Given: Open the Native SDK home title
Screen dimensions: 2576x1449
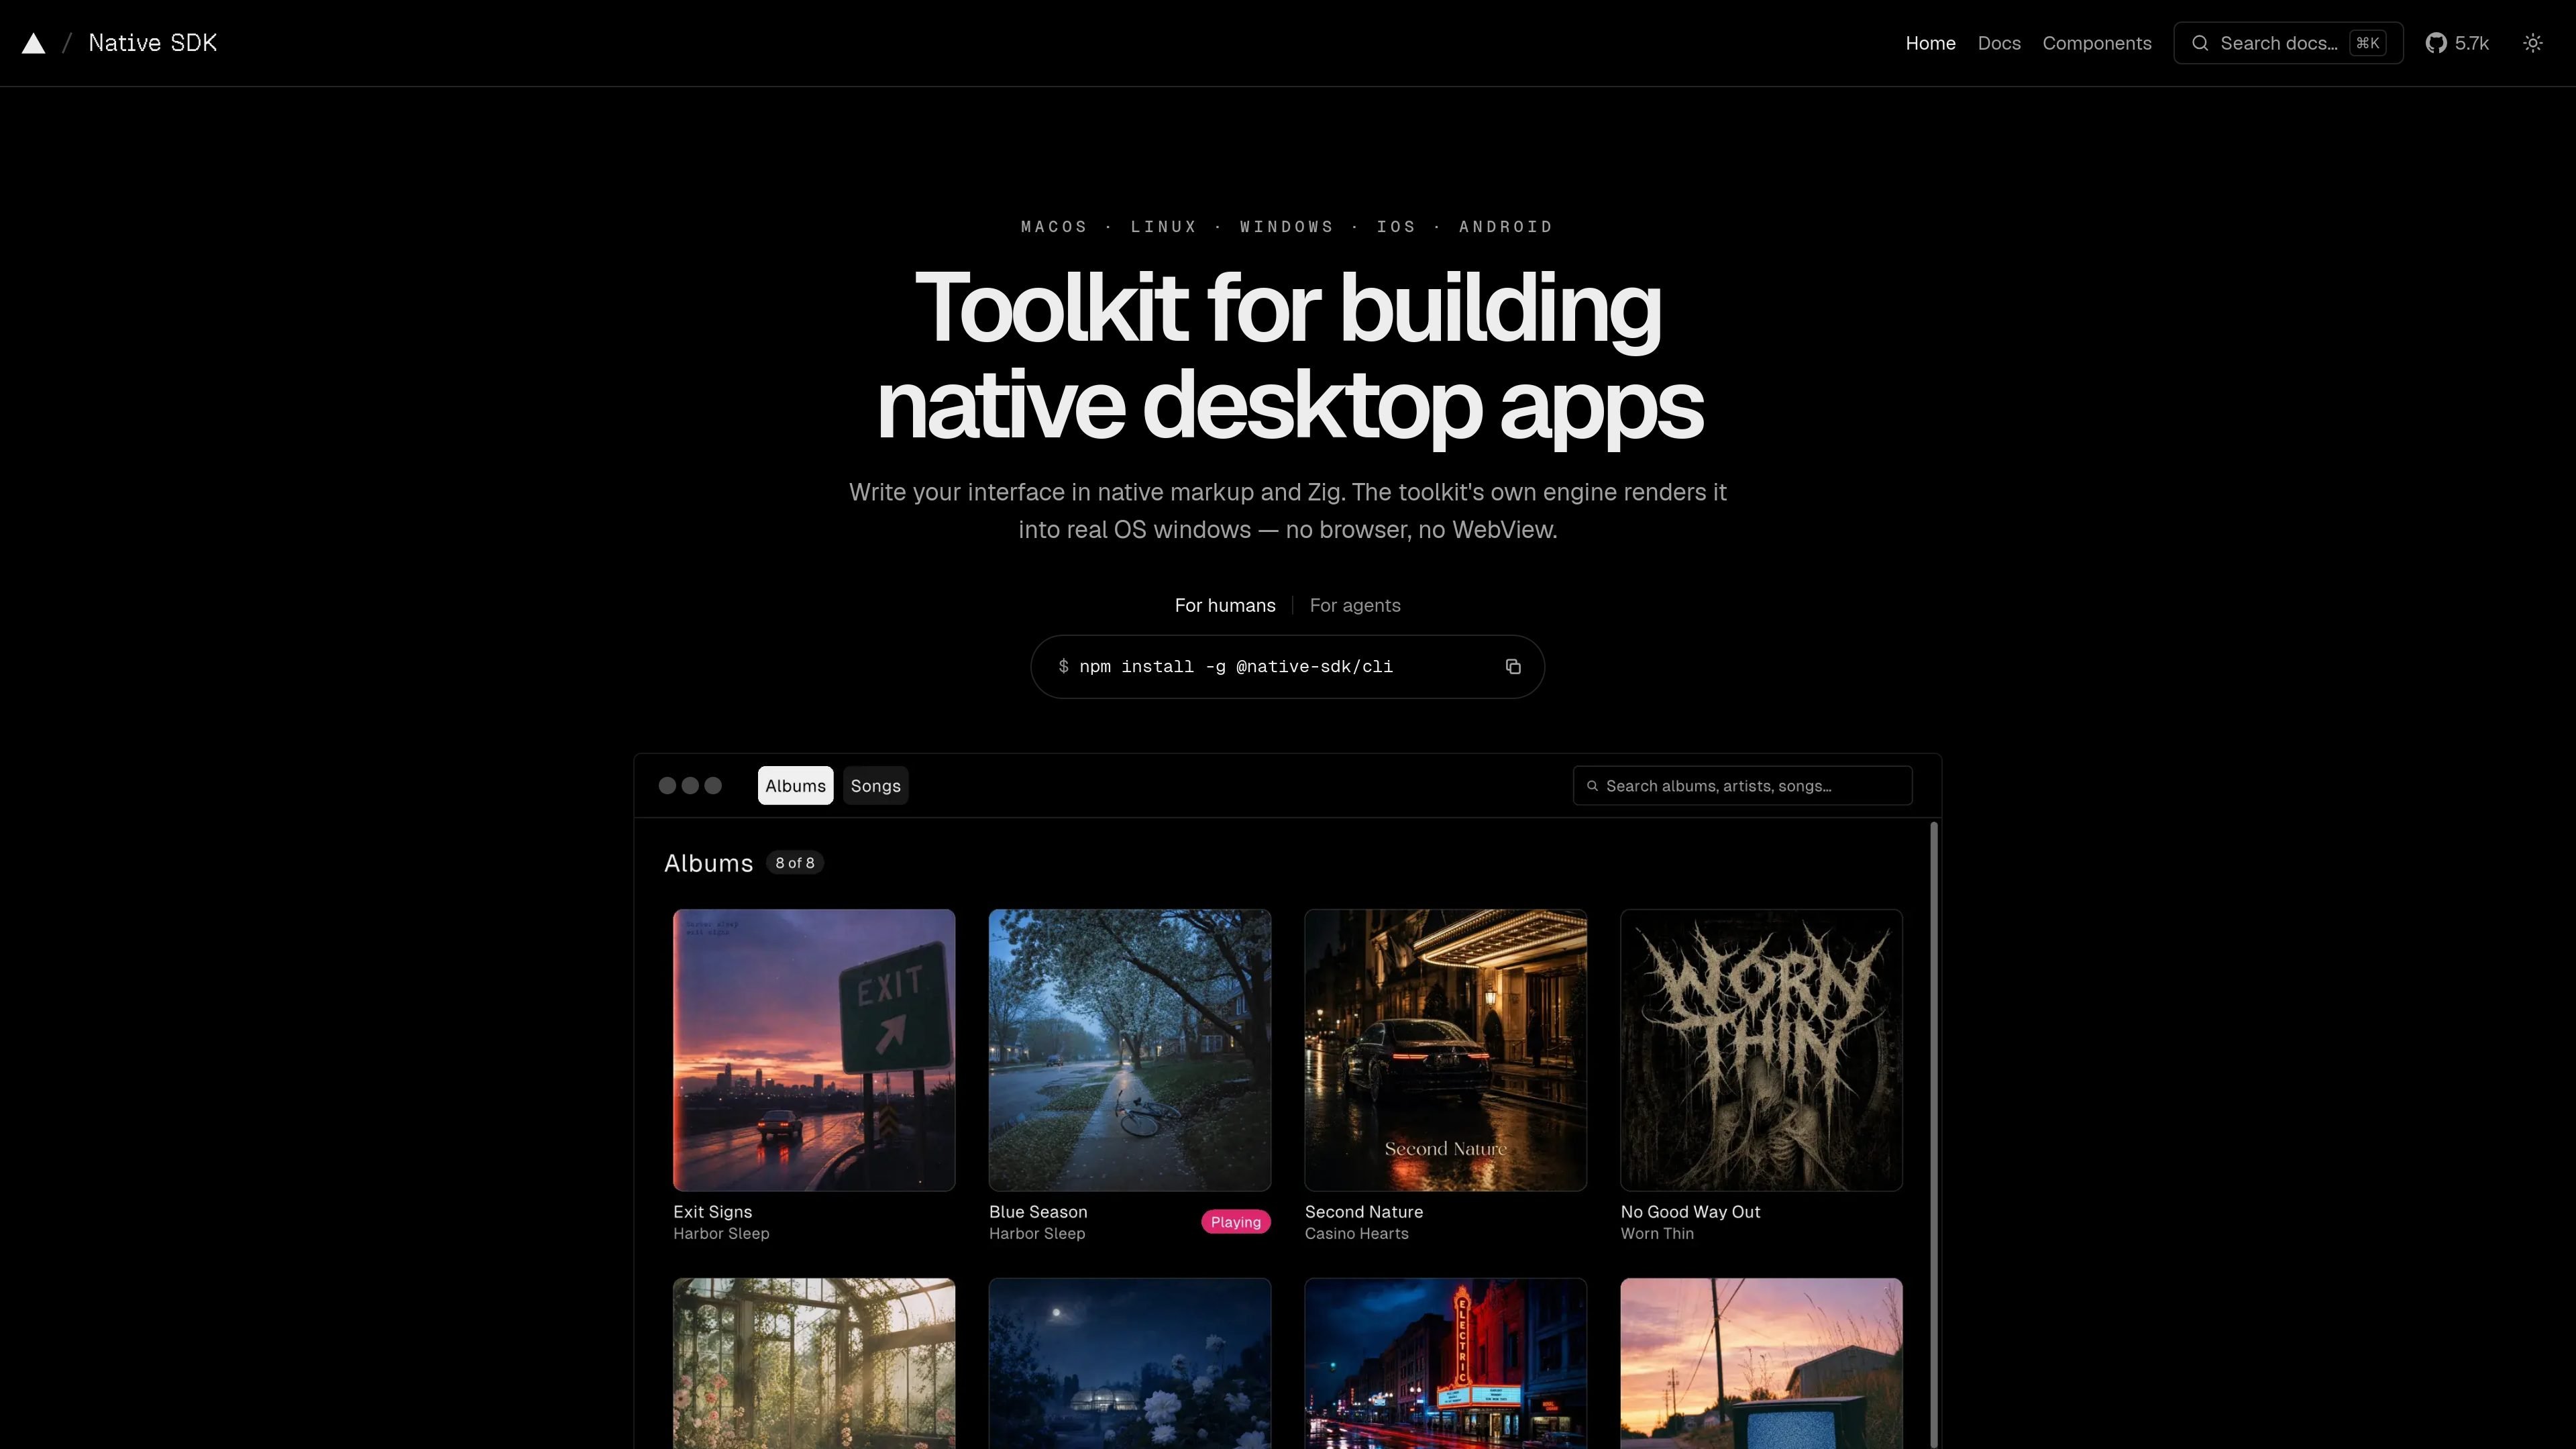Looking at the screenshot, I should point(152,43).
